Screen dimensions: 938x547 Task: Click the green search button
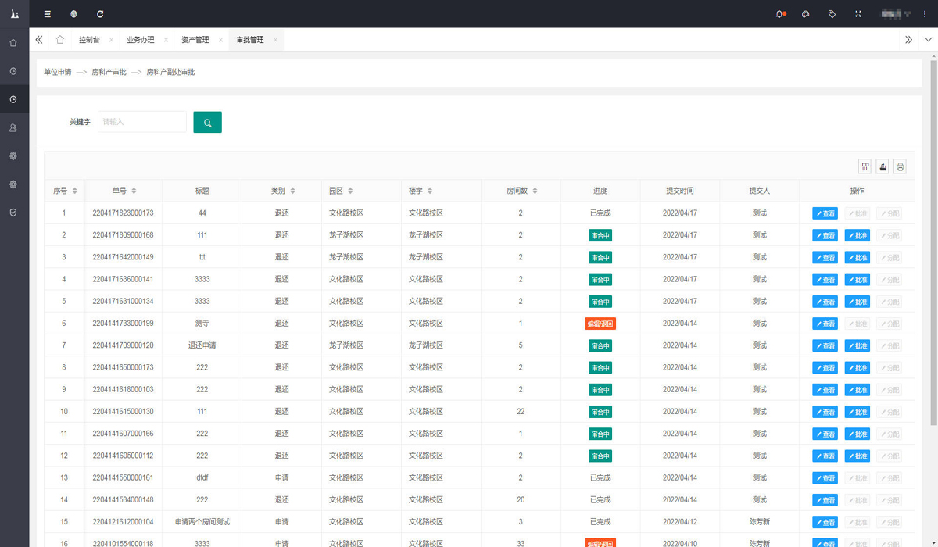click(207, 122)
